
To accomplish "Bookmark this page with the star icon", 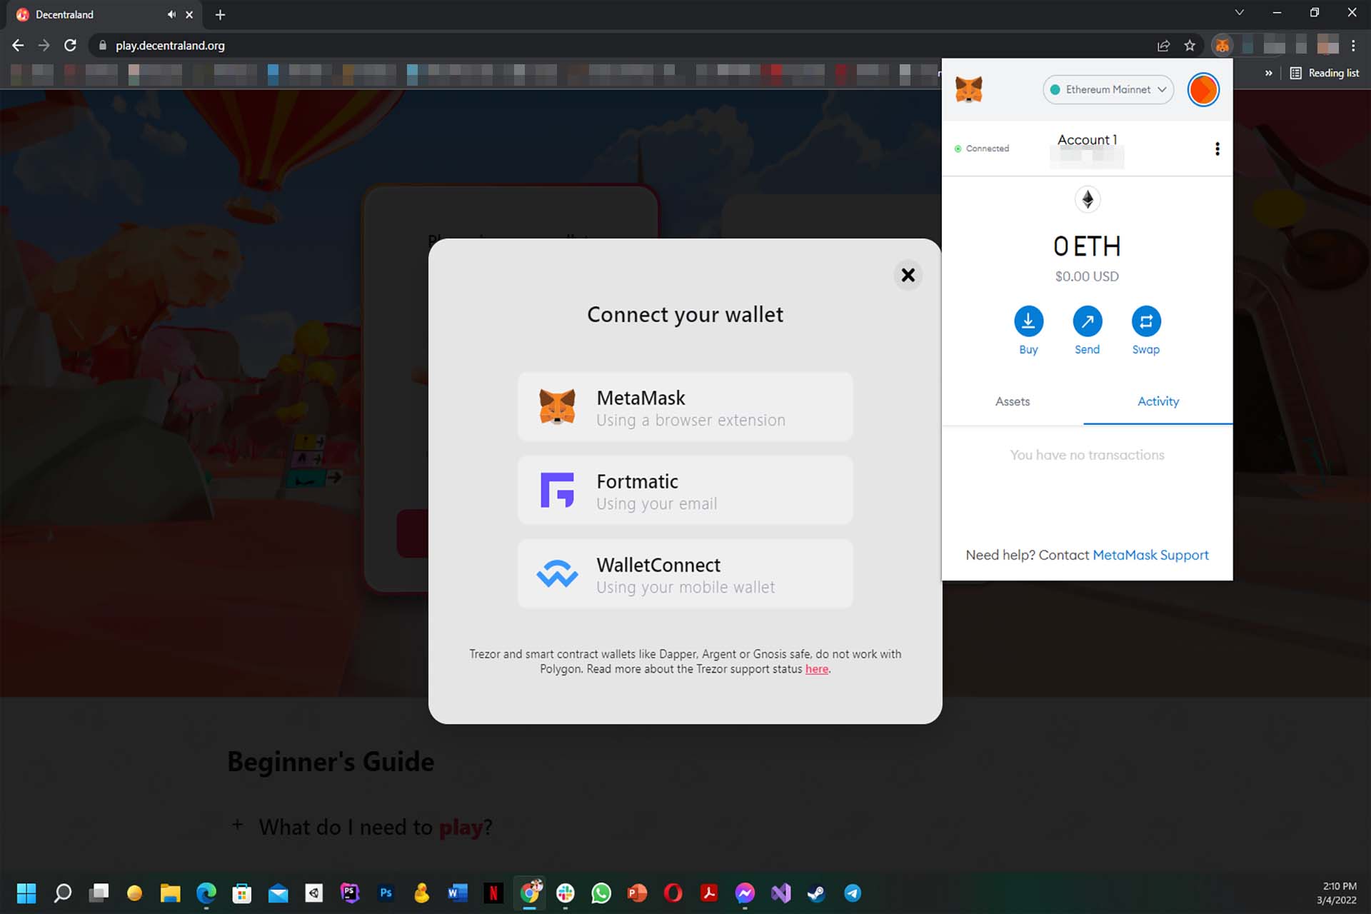I will pos(1190,46).
